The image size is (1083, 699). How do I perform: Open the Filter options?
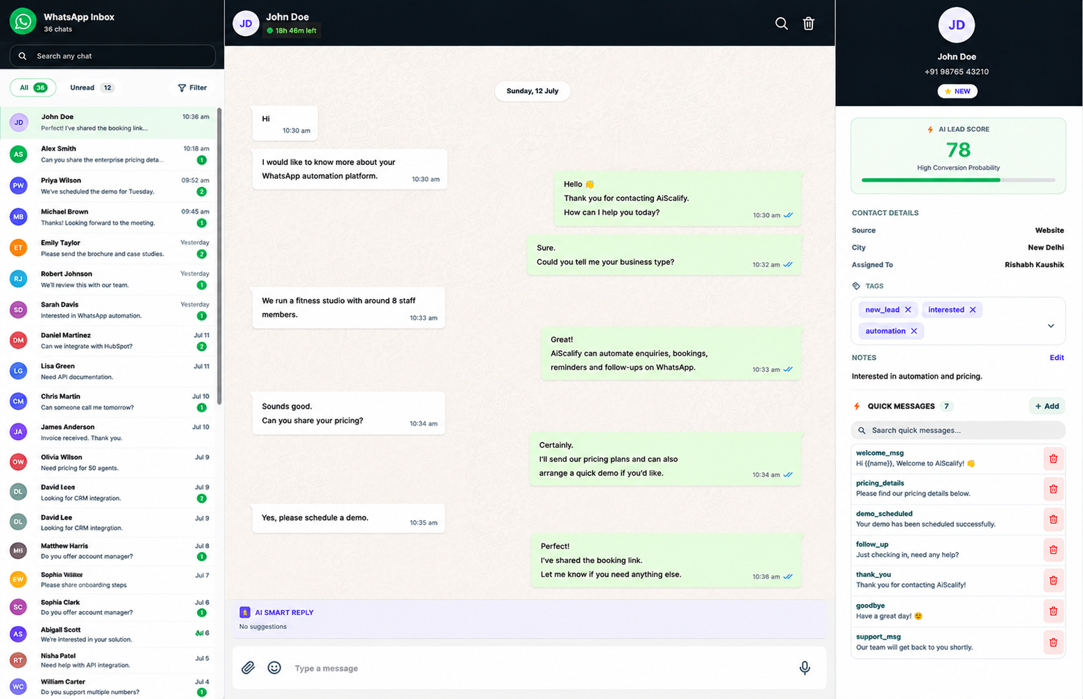192,88
